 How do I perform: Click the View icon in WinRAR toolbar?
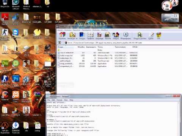91,36
